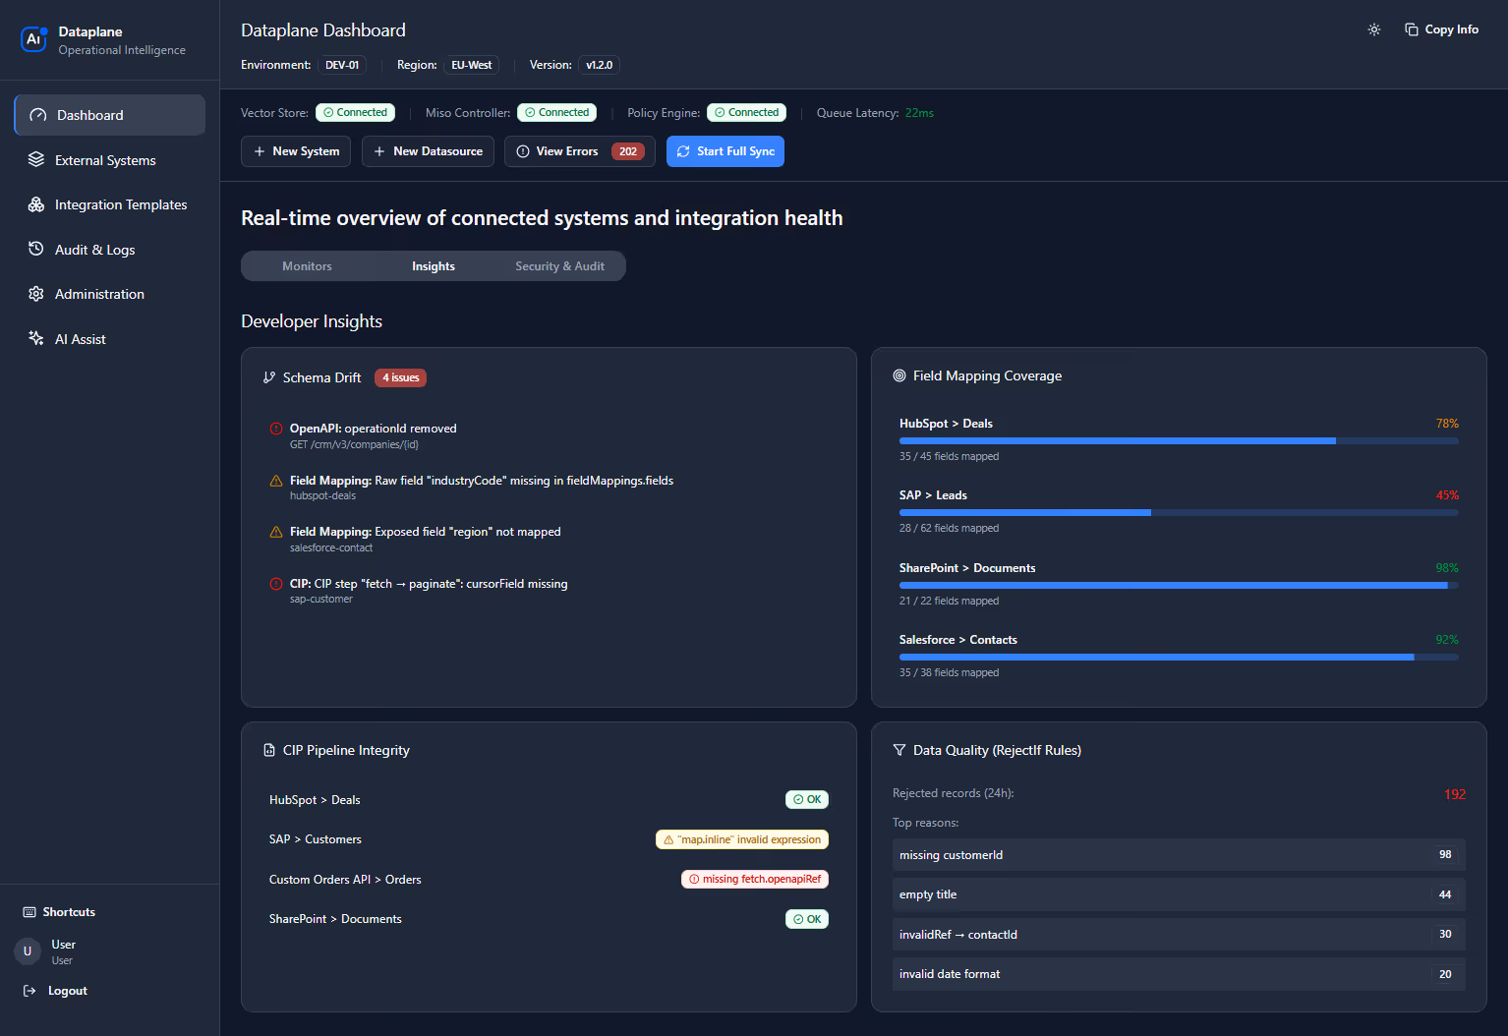This screenshot has height=1036, width=1508.
Task: Click the AI Assist sparkle icon
Action: click(x=36, y=338)
